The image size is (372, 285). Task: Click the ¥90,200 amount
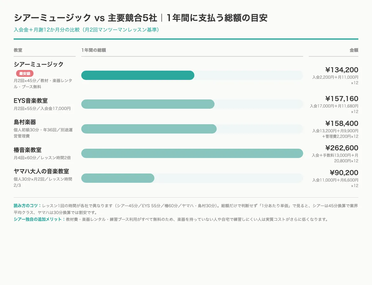[x=344, y=173]
